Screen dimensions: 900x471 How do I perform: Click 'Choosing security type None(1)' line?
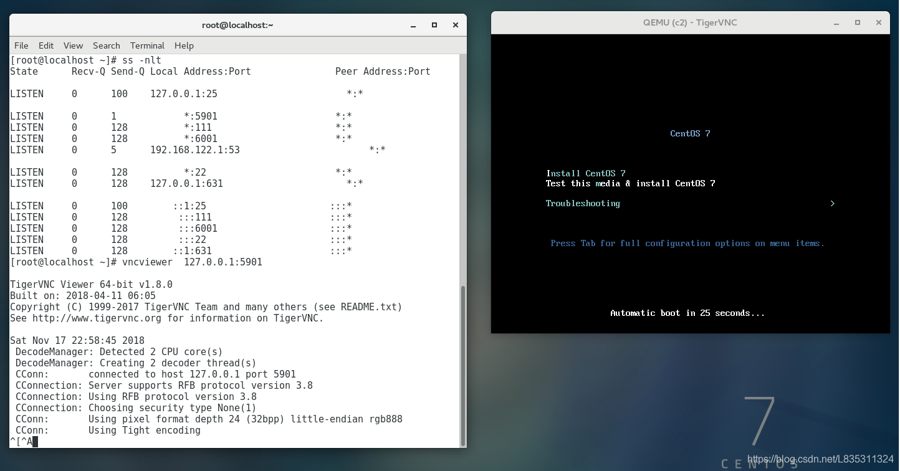pos(135,408)
